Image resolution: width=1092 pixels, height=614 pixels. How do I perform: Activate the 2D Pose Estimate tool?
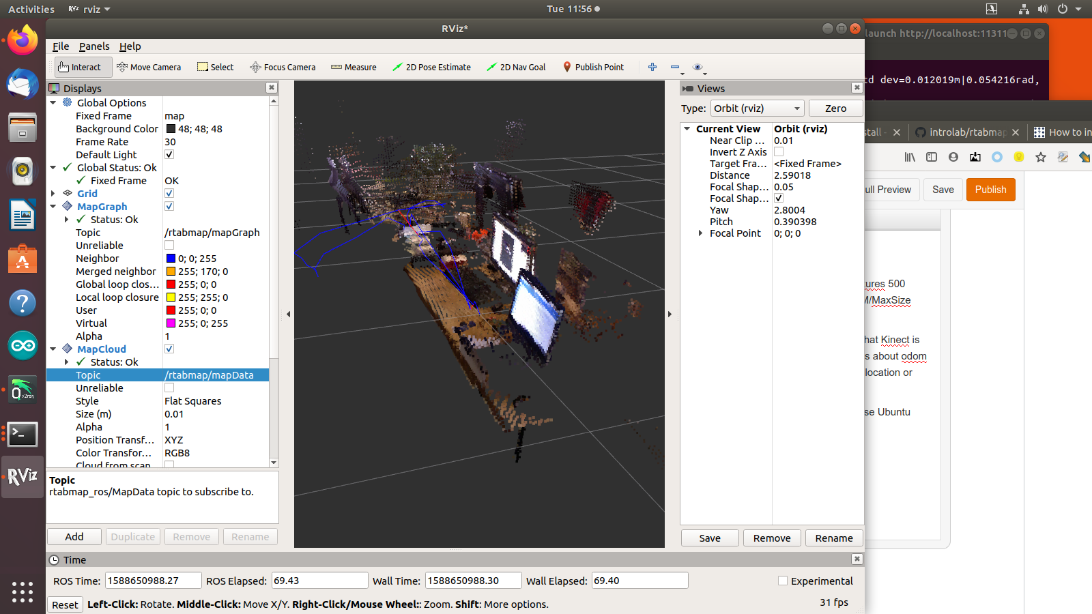(431, 67)
